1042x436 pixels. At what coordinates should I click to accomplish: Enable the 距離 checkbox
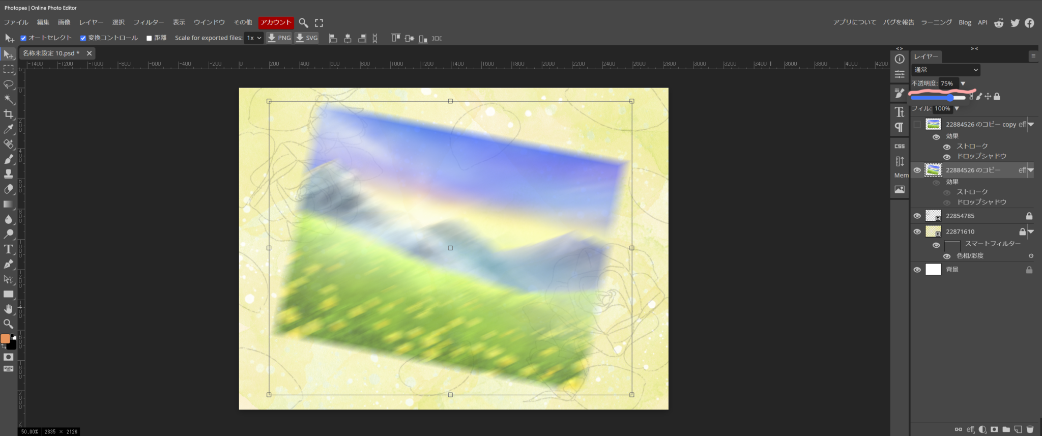point(149,38)
